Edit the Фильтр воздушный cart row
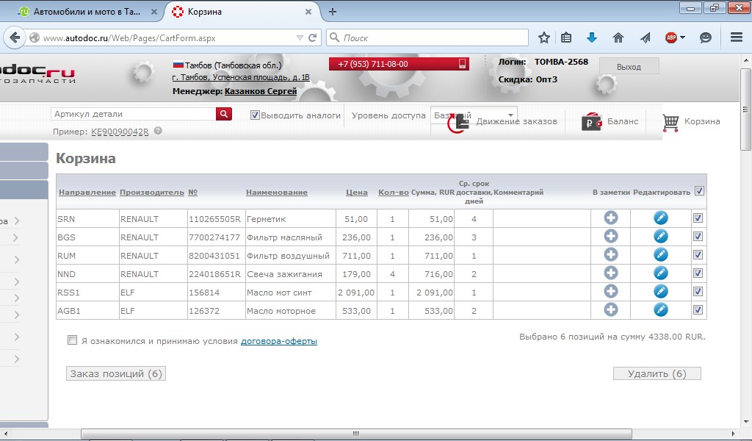This screenshot has width=752, height=441. click(x=660, y=255)
